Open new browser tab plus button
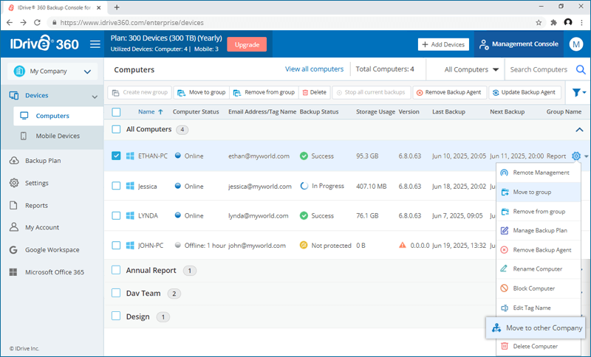591x357 pixels. pyautogui.click(x=117, y=7)
